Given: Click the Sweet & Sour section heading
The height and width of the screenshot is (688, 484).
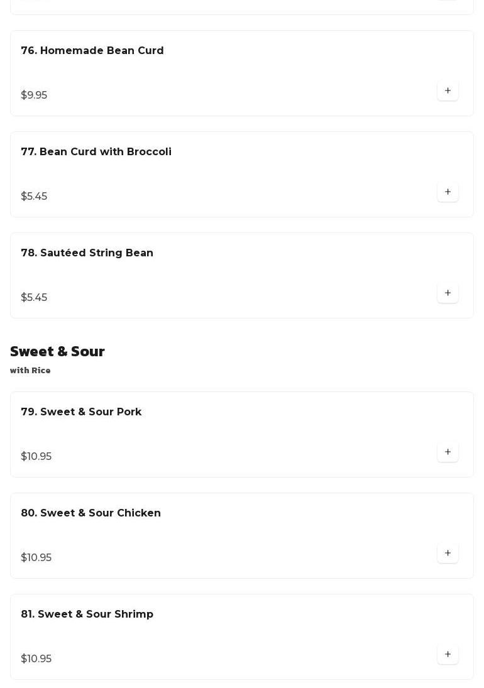Looking at the screenshot, I should pos(57,351).
